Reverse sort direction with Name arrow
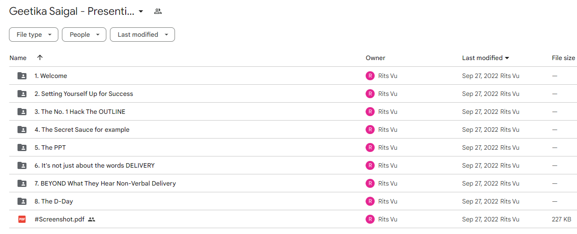 [40, 57]
